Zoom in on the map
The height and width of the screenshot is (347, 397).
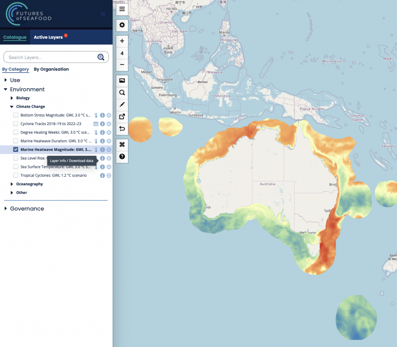tap(122, 41)
